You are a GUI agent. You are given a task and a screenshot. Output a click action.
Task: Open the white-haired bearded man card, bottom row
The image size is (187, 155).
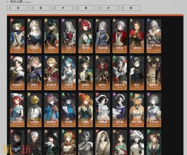[34, 142]
